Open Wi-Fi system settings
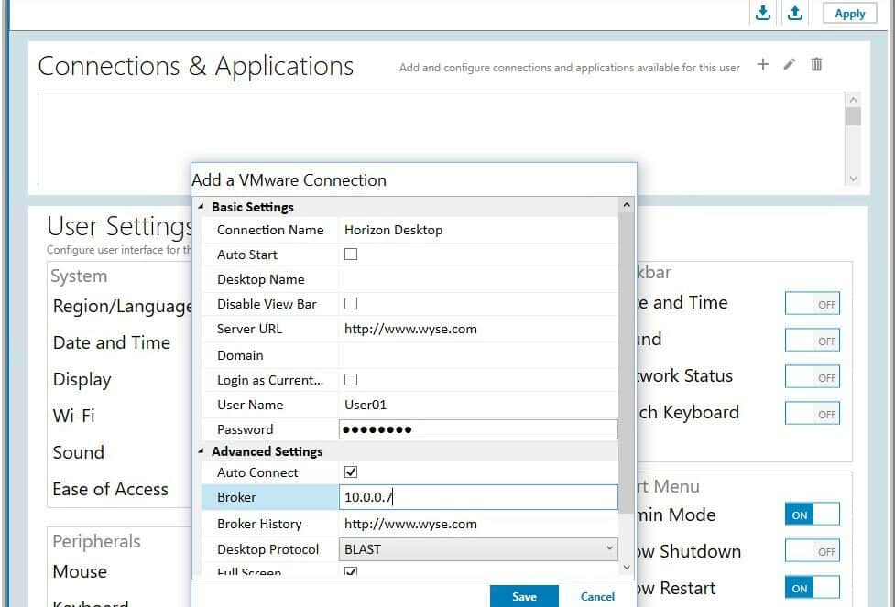This screenshot has height=607, width=895. coord(73,416)
